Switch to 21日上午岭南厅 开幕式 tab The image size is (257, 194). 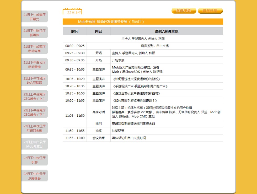pos(34,17)
